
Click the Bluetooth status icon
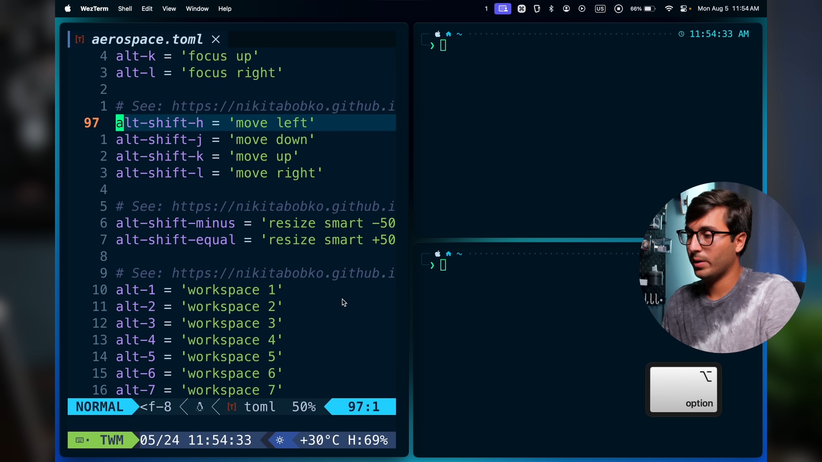551,9
